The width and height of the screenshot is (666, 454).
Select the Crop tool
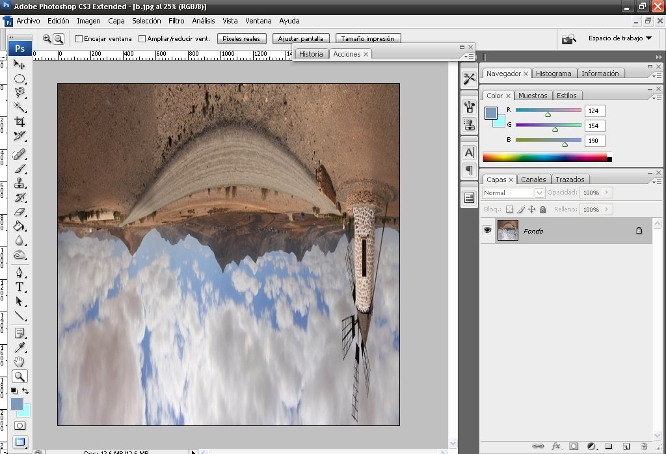20,122
